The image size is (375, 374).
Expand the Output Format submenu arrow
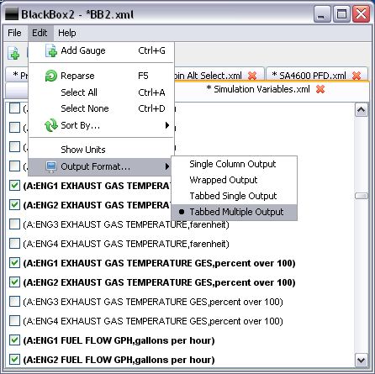click(167, 166)
